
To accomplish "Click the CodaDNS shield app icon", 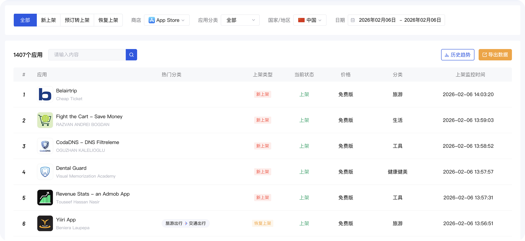I will point(45,146).
